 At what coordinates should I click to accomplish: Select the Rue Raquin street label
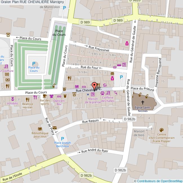pos(90,121)
